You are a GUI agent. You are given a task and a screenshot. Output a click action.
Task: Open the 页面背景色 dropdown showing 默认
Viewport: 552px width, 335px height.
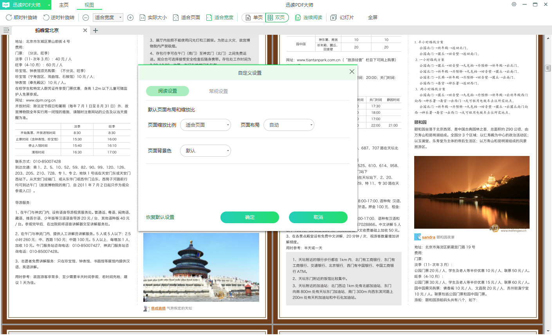(x=206, y=151)
